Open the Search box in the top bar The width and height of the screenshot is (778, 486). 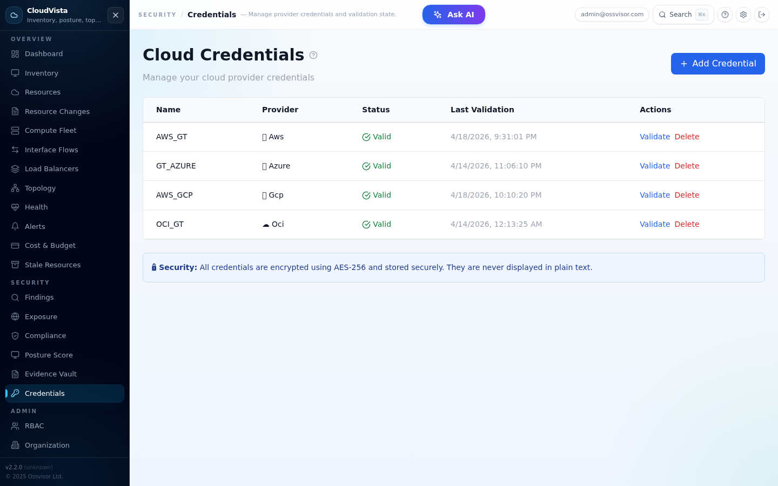point(683,15)
